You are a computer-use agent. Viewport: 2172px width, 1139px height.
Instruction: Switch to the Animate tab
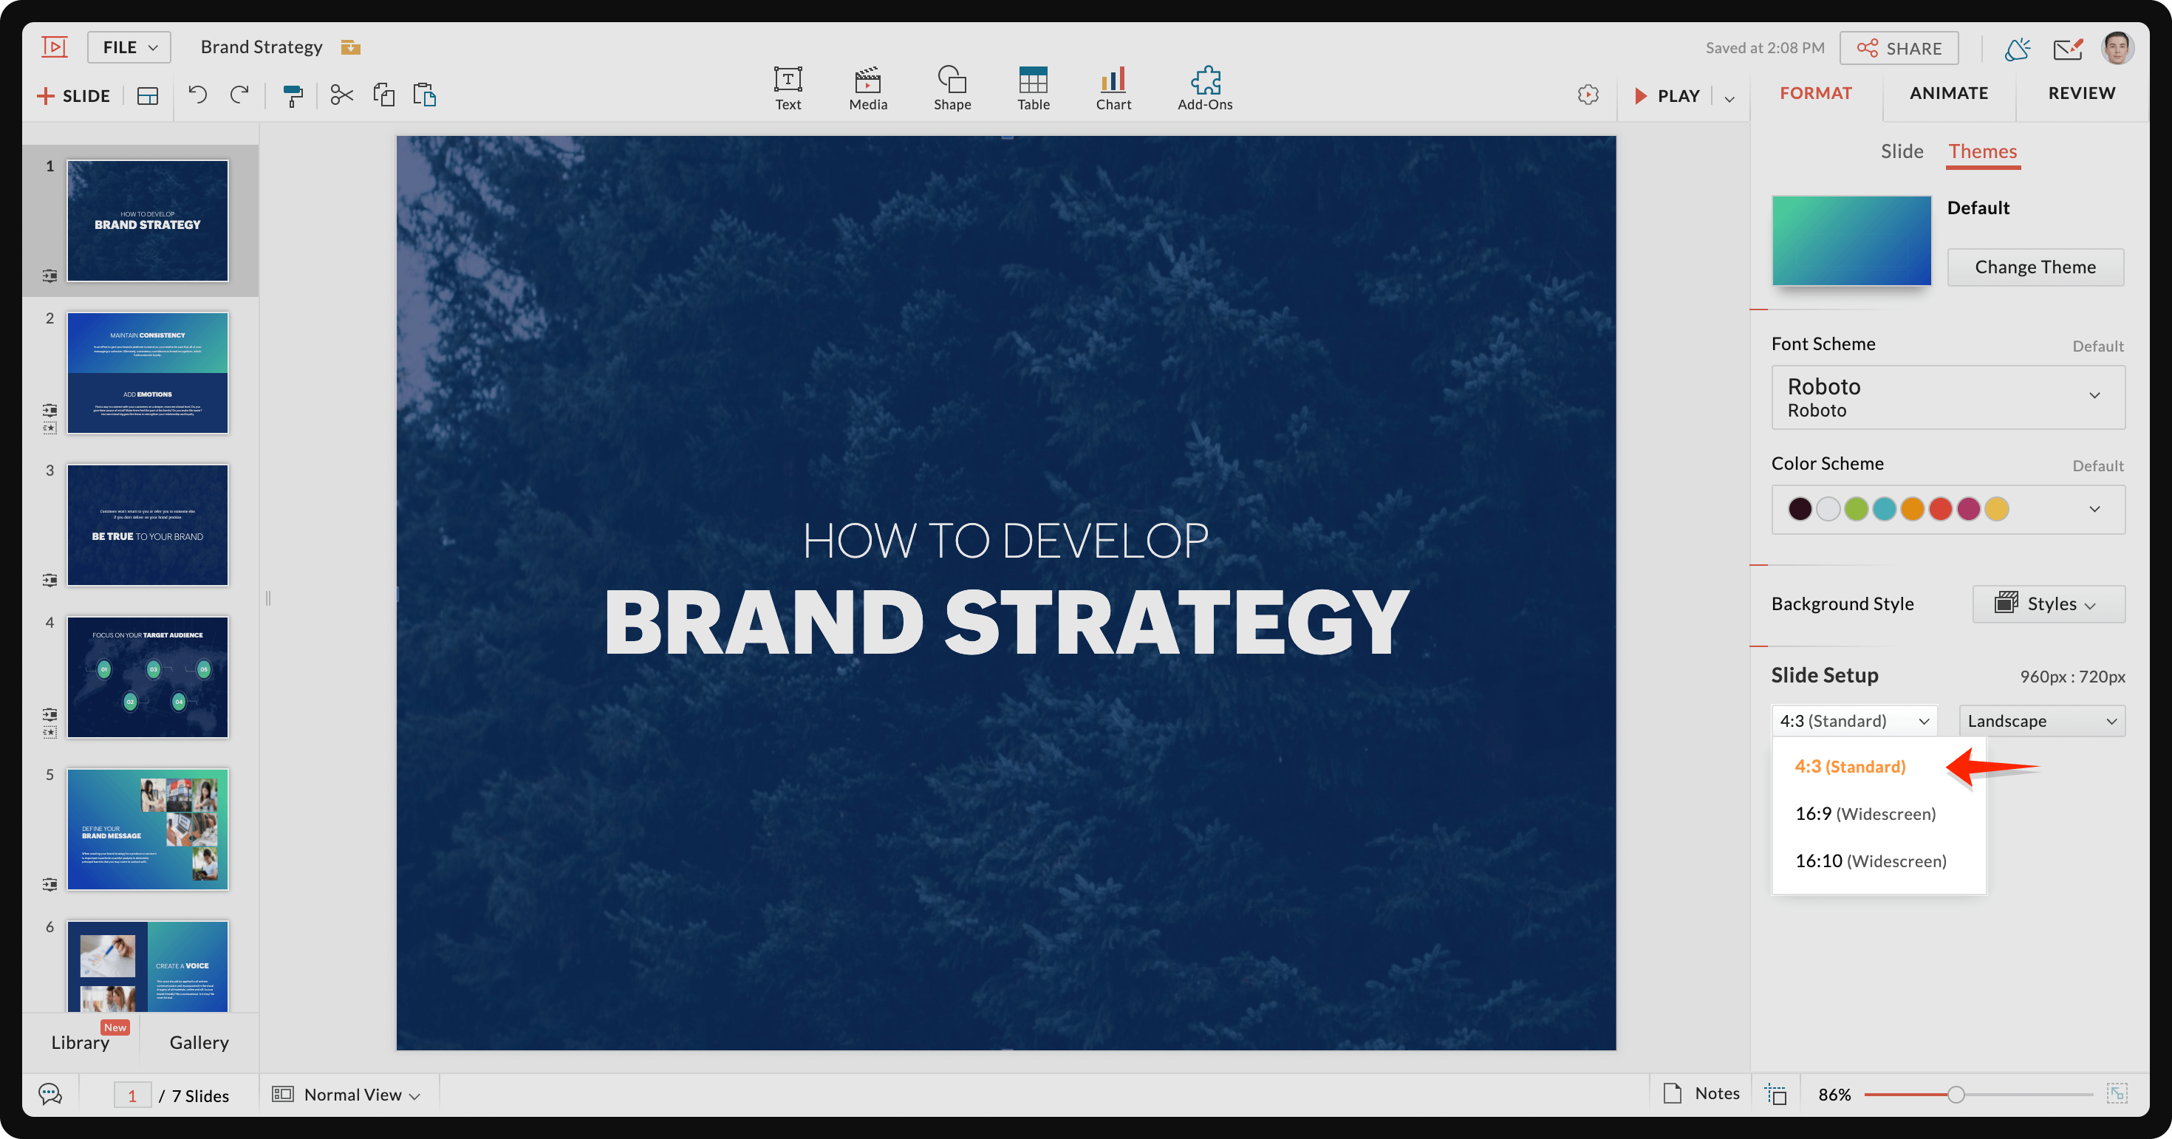pos(1950,92)
